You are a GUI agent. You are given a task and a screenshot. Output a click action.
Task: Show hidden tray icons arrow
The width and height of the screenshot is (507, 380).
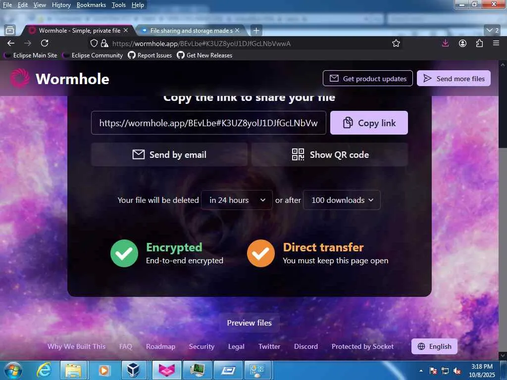point(421,371)
